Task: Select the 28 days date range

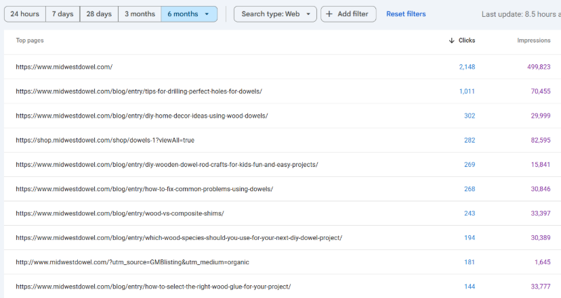Action: coord(99,14)
